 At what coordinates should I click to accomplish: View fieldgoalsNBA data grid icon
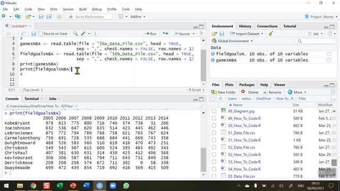[329, 54]
